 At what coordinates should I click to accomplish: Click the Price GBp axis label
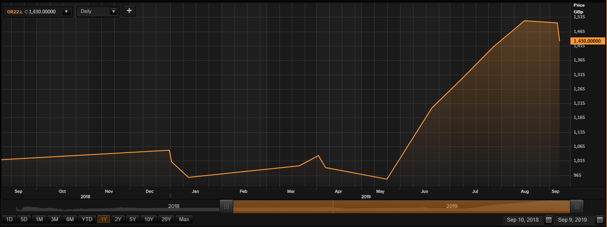click(x=579, y=8)
